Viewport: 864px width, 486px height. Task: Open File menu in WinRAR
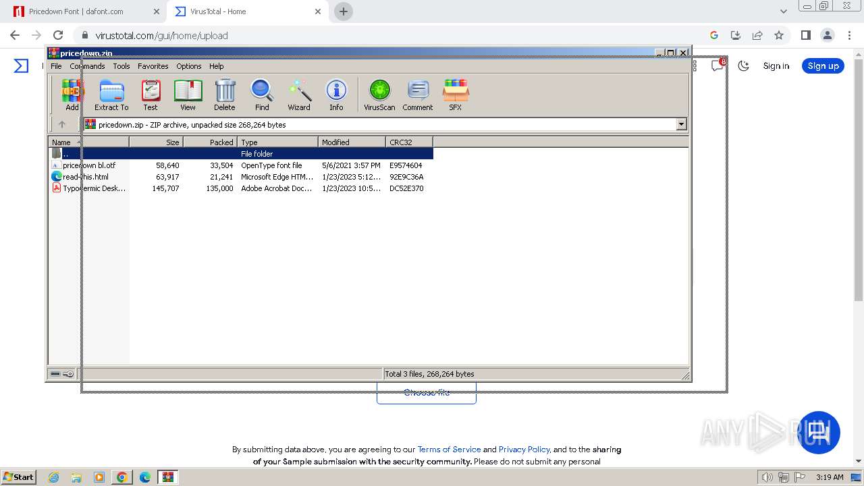pyautogui.click(x=56, y=66)
